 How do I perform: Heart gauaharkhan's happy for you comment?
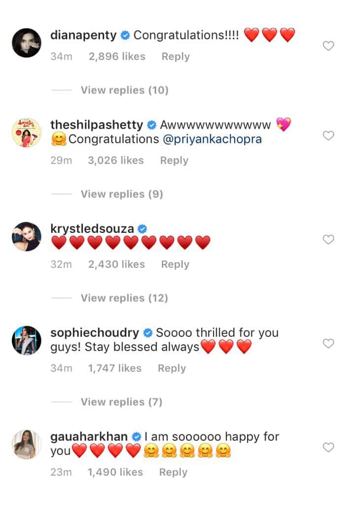328,447
